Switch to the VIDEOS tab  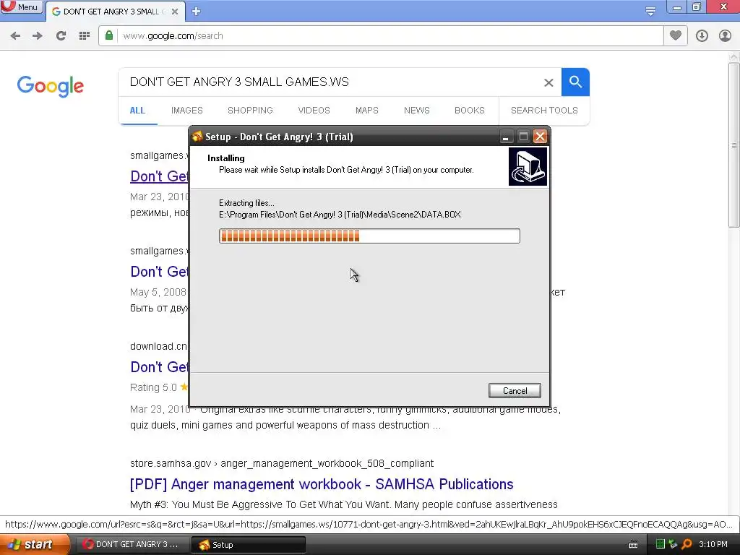pos(314,111)
